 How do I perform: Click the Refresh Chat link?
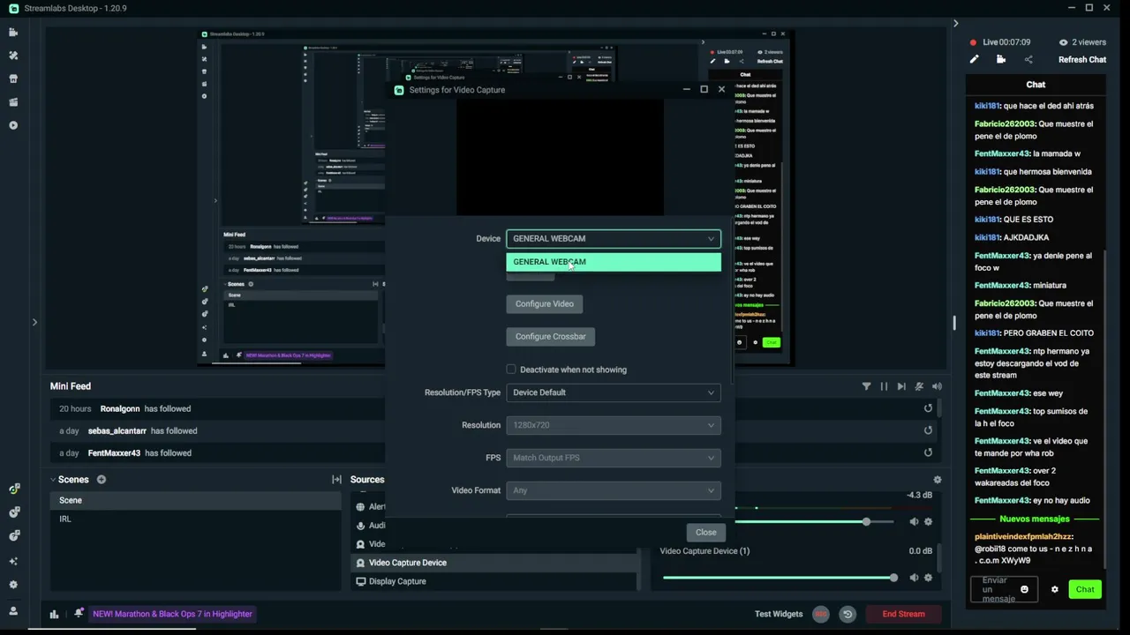[1082, 60]
